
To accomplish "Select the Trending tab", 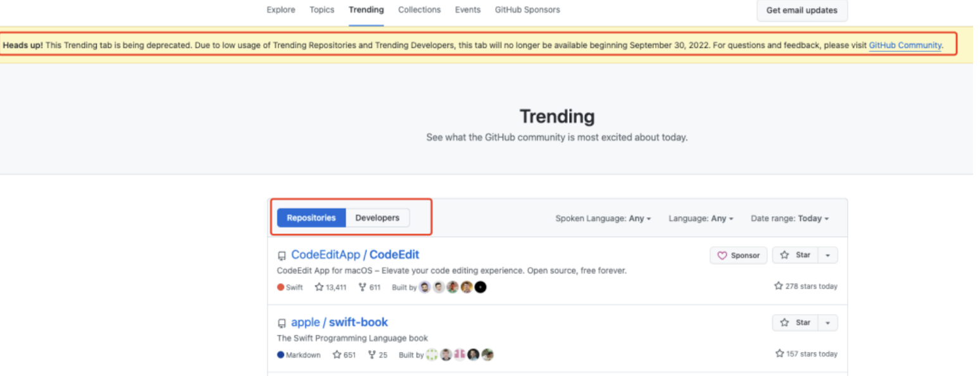I will pyautogui.click(x=366, y=9).
